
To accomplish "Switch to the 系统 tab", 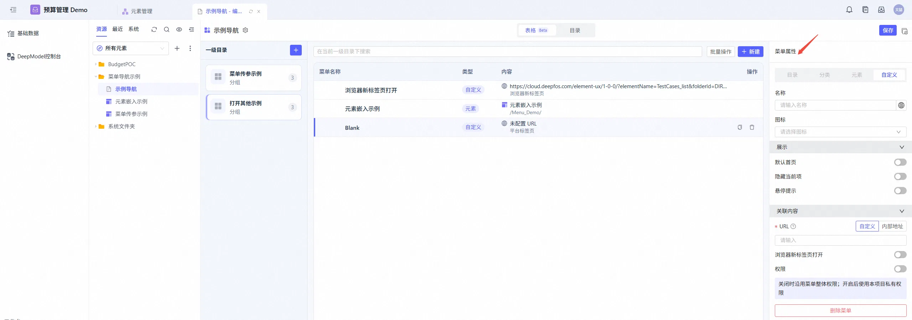I will (x=134, y=29).
